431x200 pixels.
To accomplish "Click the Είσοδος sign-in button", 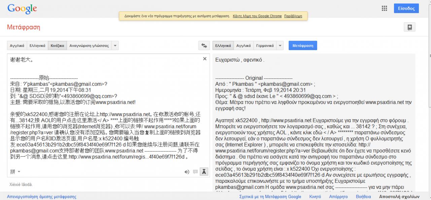I will pyautogui.click(x=406, y=8).
